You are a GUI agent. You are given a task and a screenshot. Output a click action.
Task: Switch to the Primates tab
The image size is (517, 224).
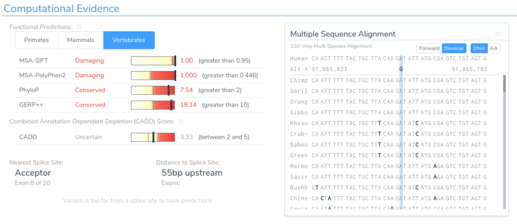click(36, 40)
